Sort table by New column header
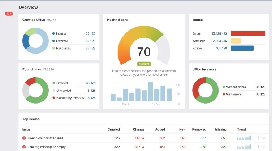The height and width of the screenshot is (151, 272). 182,129
